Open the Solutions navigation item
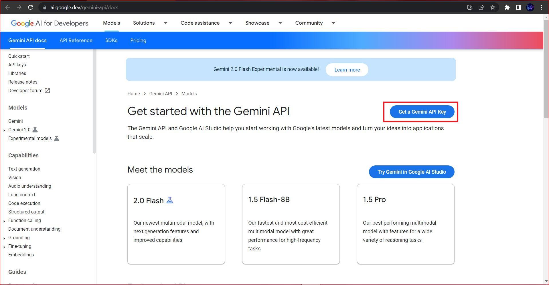The height and width of the screenshot is (285, 549). pyautogui.click(x=144, y=23)
